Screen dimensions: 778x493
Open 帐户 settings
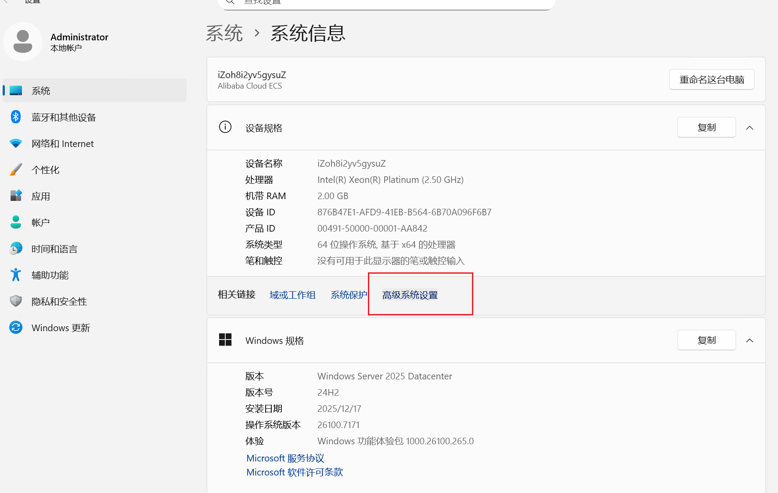tap(94, 222)
